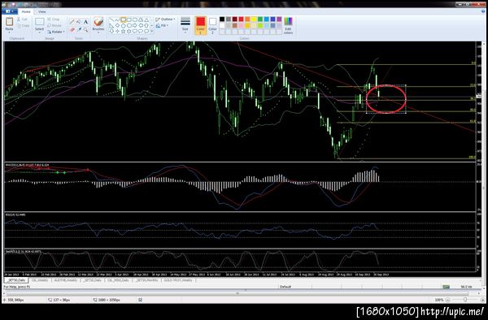
Task: Click the Brushes tool icon
Action: pos(98,22)
